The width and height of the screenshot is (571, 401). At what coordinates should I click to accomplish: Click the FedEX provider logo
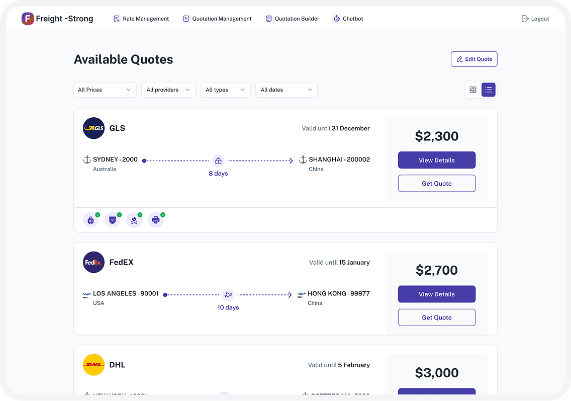click(x=93, y=262)
